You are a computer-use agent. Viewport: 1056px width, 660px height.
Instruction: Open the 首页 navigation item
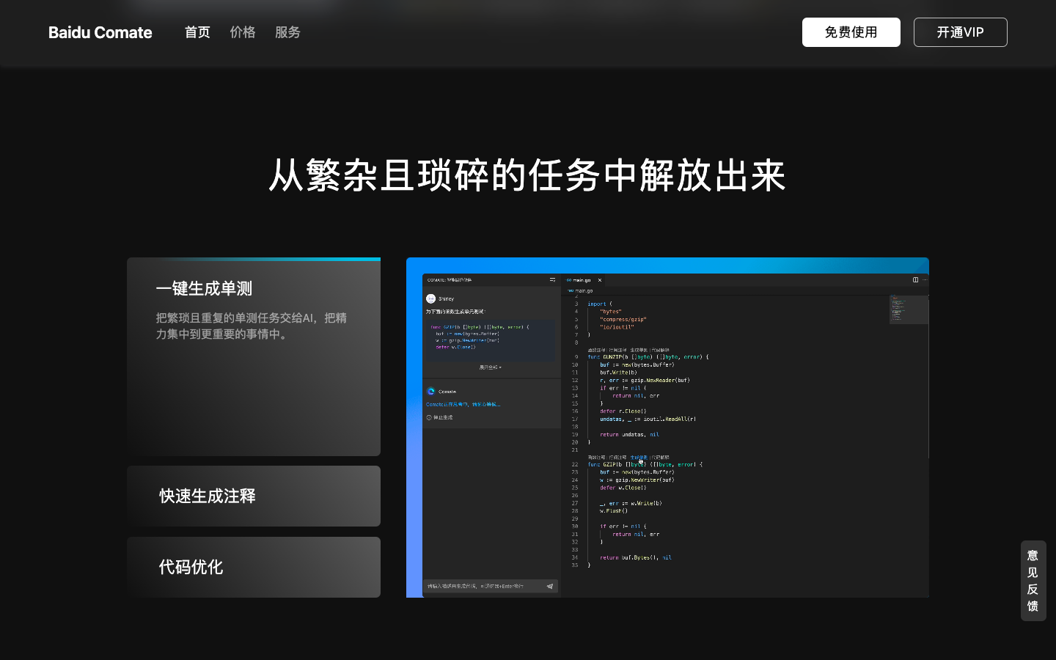click(x=197, y=32)
